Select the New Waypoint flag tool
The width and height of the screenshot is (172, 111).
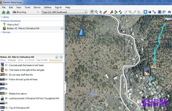coord(112,12)
